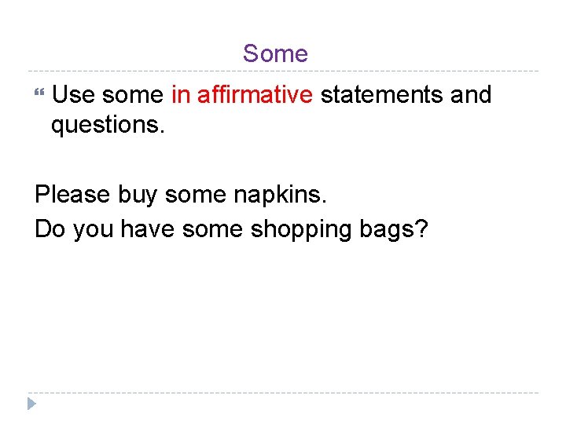
Task: Click the word 'Please' in the first example
Action: [x=72, y=194]
